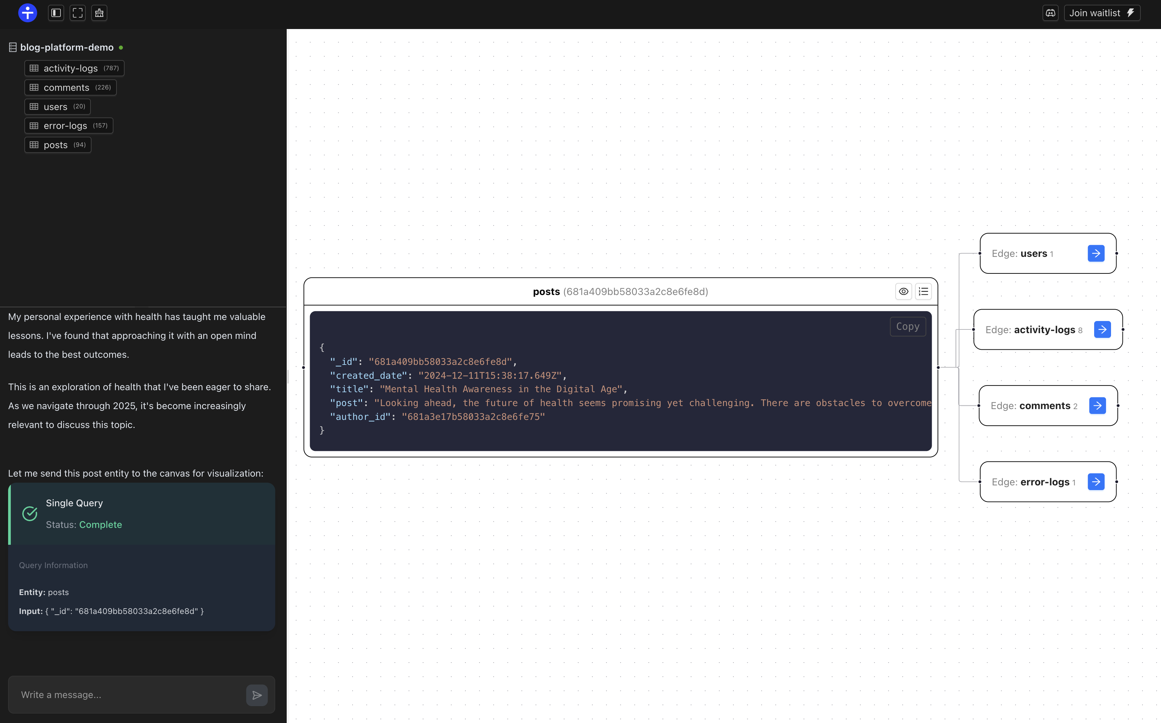Click the send message arrow icon
This screenshot has height=723, width=1161.
tap(257, 695)
